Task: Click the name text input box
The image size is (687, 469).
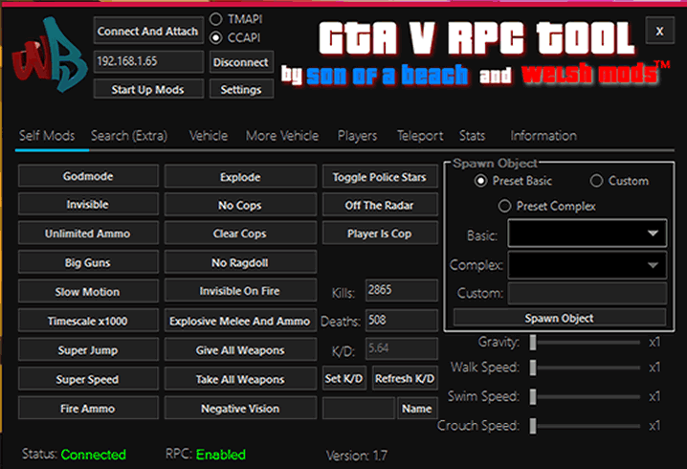Action: coord(359,409)
